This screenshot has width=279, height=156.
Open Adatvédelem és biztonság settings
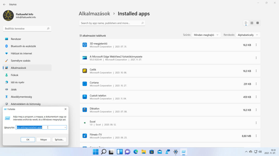point(27,104)
